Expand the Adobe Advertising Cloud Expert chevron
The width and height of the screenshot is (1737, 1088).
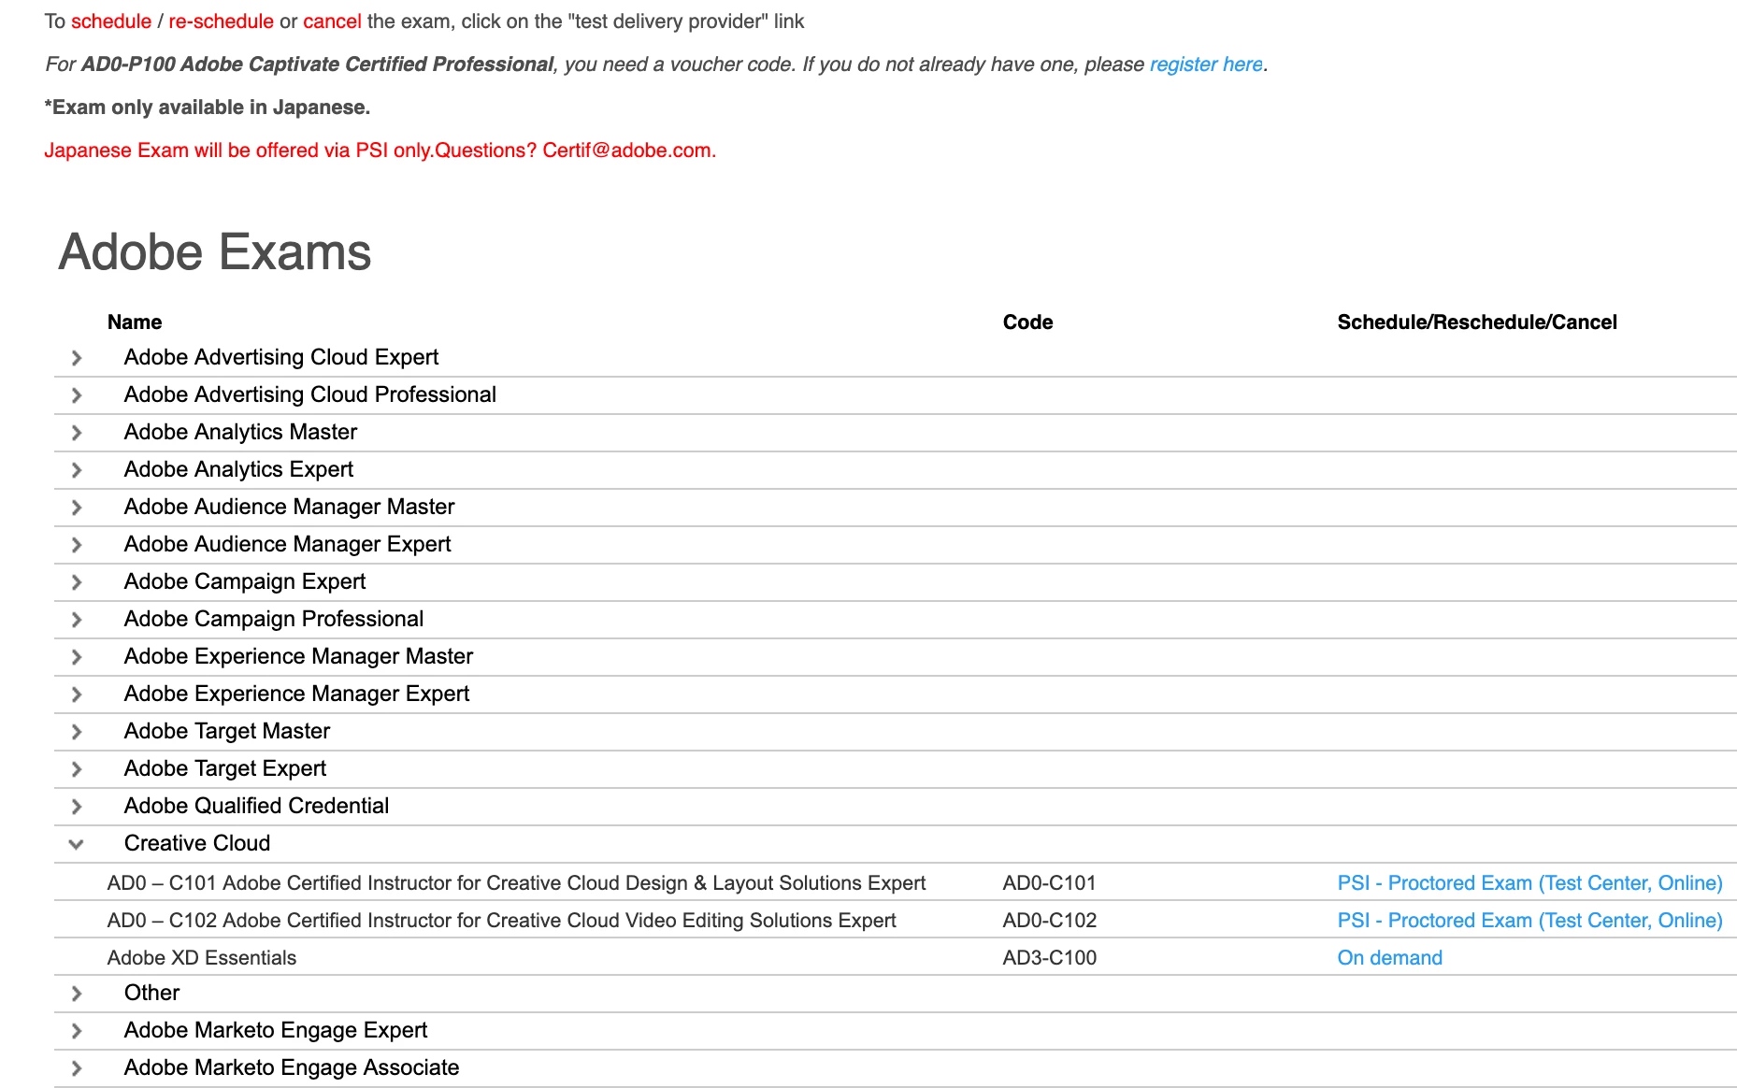pyautogui.click(x=77, y=358)
